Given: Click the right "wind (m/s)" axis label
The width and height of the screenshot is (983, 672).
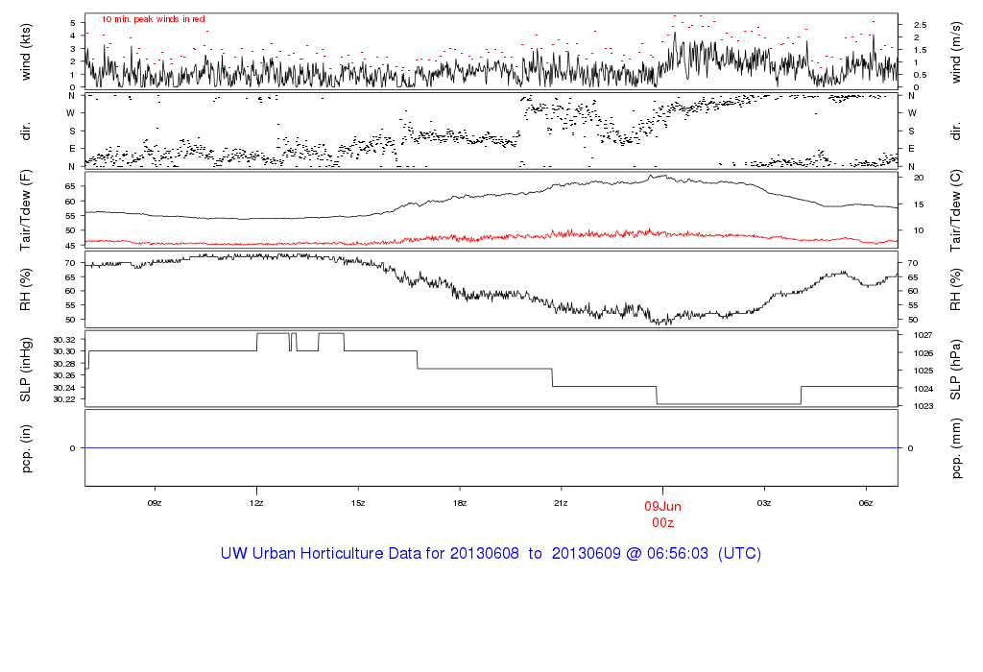Looking at the screenshot, I should [x=957, y=51].
